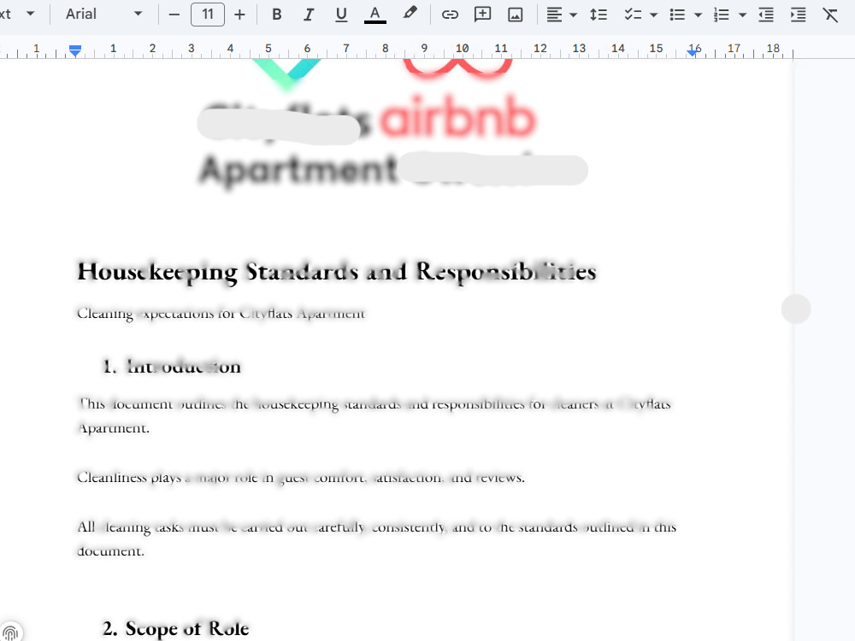Screen dimensions: 855x641
Task: Expand the bulleted list options arrow
Action: coord(698,15)
